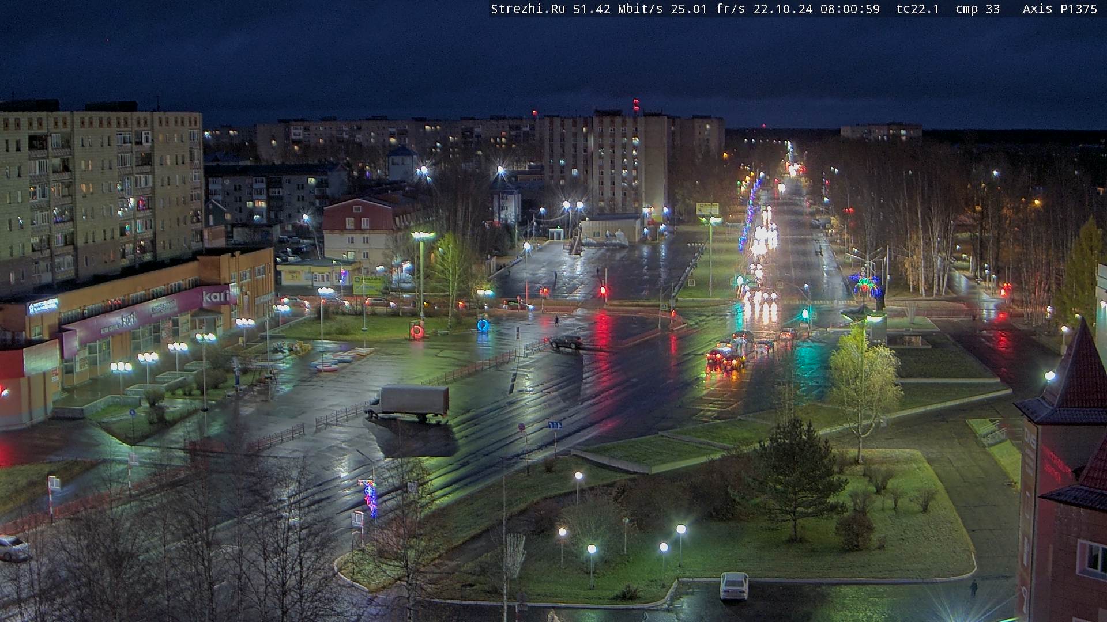Click the 'Strezhi.Ru' overlay text

point(529,9)
